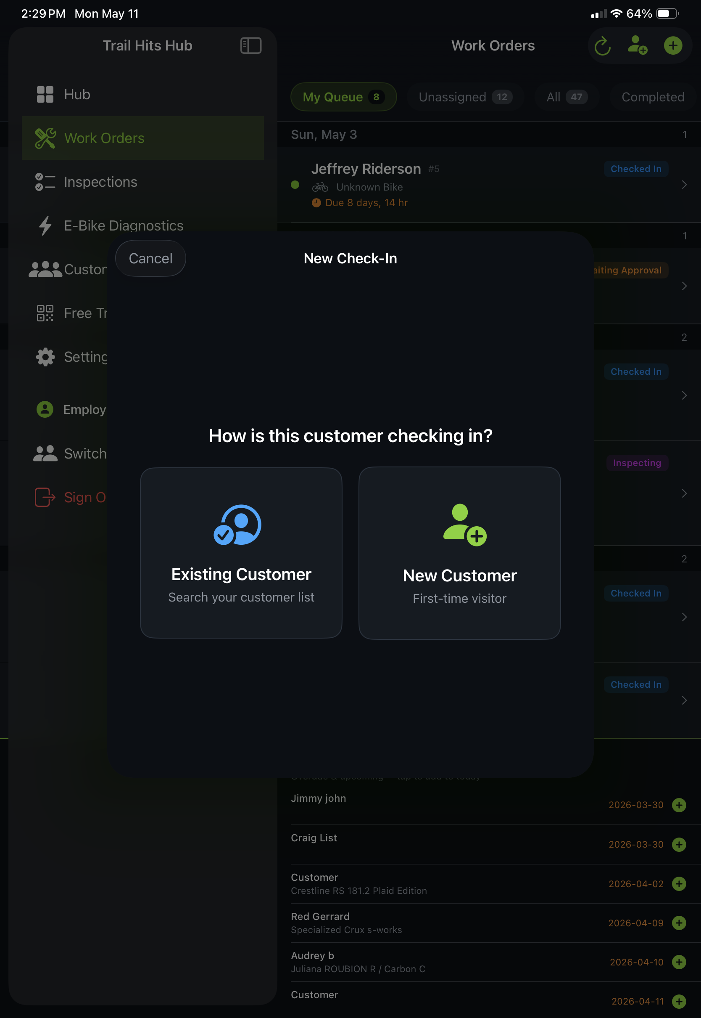The image size is (701, 1018).
Task: Add Craig List to today with plus
Action: pos(679,844)
